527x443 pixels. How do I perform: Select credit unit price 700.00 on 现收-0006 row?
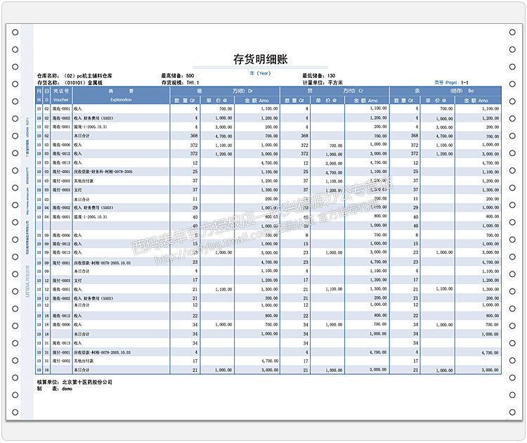click(x=336, y=146)
